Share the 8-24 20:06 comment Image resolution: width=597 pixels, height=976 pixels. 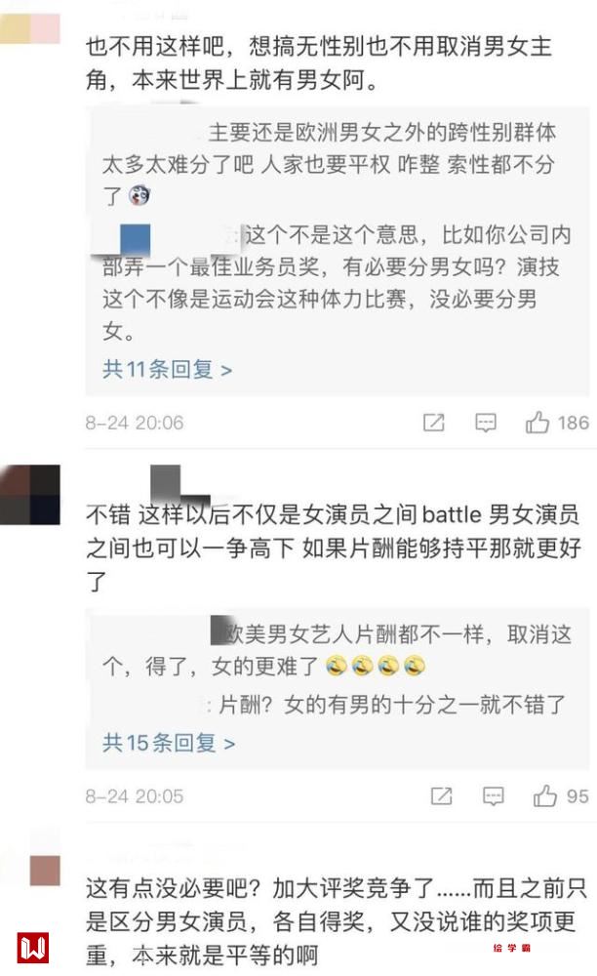pyautogui.click(x=433, y=424)
